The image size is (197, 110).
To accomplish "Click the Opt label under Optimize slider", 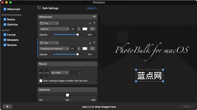I will pyautogui.click(x=67, y=100).
